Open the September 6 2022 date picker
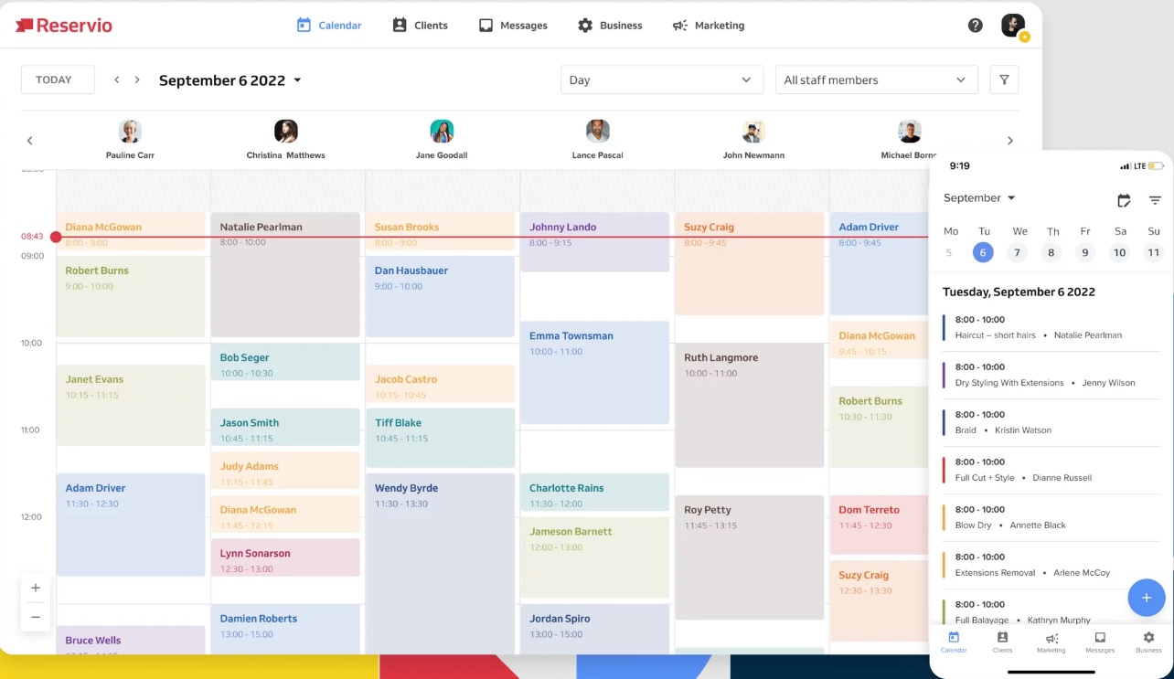This screenshot has width=1174, height=679. tap(229, 80)
